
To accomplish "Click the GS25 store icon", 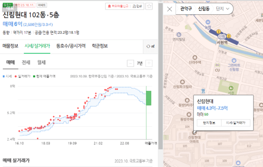I will (203, 91).
